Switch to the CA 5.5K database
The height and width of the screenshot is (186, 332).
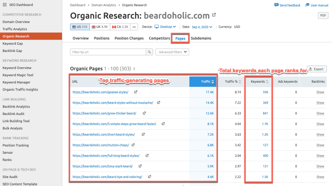coord(120,27)
